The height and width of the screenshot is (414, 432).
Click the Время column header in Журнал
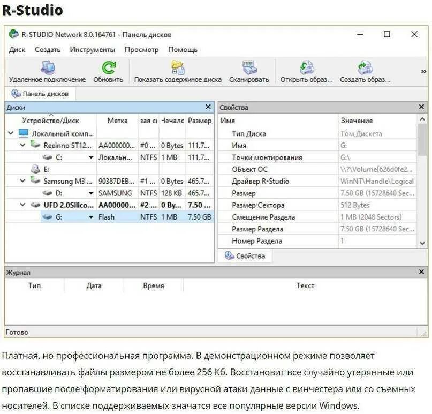pyautogui.click(x=154, y=285)
